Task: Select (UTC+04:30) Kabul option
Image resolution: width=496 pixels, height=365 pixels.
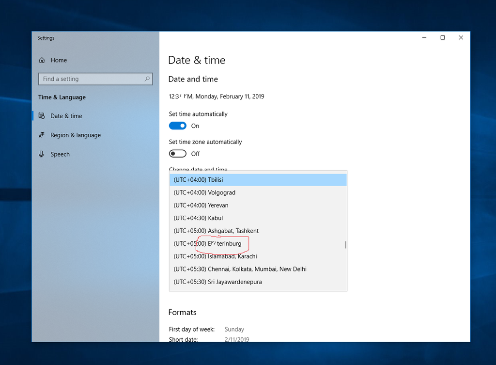Action: pos(258,218)
